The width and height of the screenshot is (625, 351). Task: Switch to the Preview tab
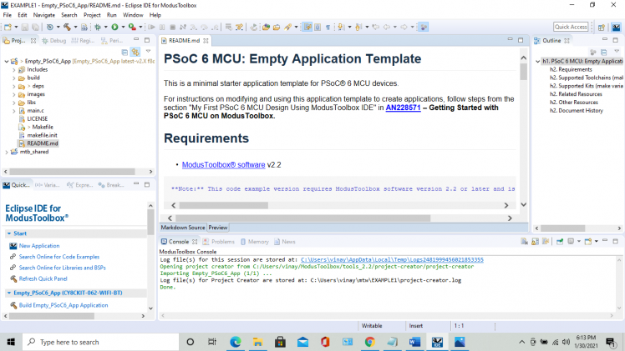coord(218,228)
